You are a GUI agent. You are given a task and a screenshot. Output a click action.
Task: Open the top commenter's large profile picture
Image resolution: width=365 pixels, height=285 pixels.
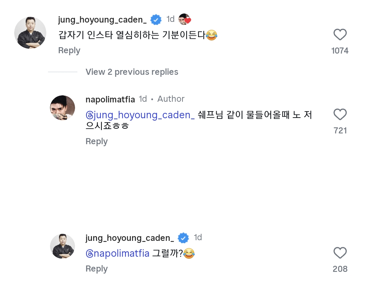[30, 33]
